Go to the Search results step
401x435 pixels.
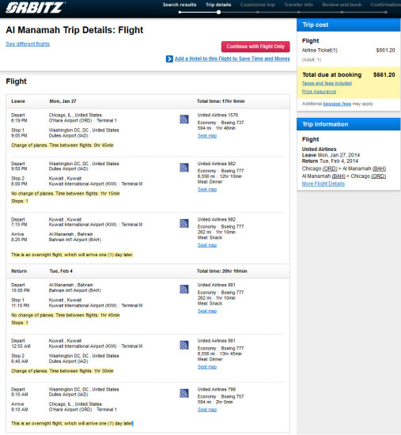(x=180, y=5)
